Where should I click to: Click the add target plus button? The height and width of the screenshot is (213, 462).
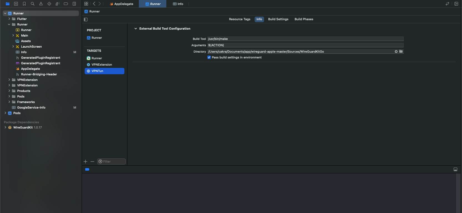pyautogui.click(x=86, y=161)
